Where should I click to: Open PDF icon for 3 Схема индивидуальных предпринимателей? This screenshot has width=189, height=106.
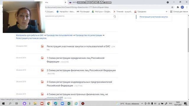coord(42,82)
